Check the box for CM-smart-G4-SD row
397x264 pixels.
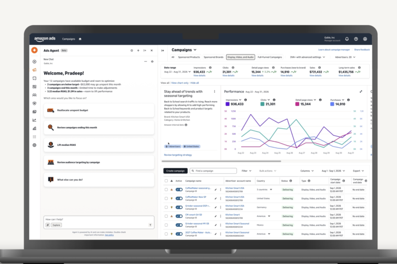coord(166,216)
